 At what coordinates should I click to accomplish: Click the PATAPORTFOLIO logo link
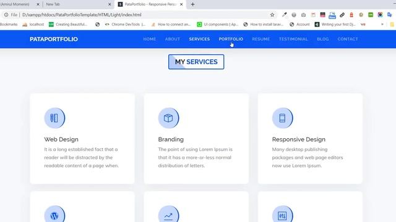[54, 39]
